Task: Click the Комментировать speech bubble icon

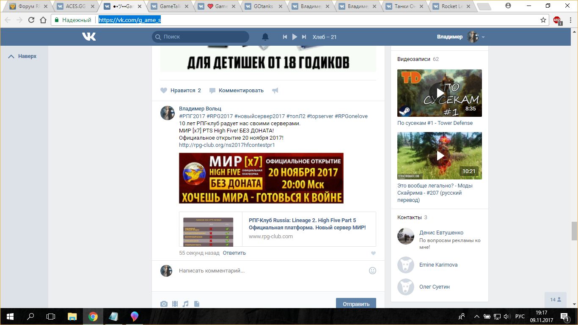Action: [212, 91]
